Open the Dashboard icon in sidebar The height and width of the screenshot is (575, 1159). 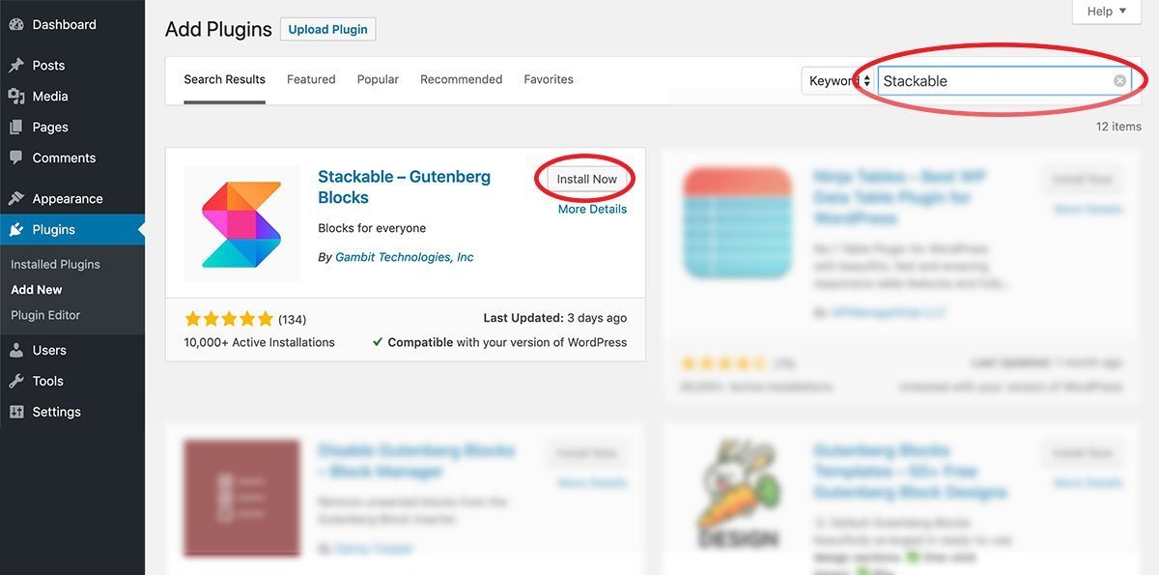point(16,25)
